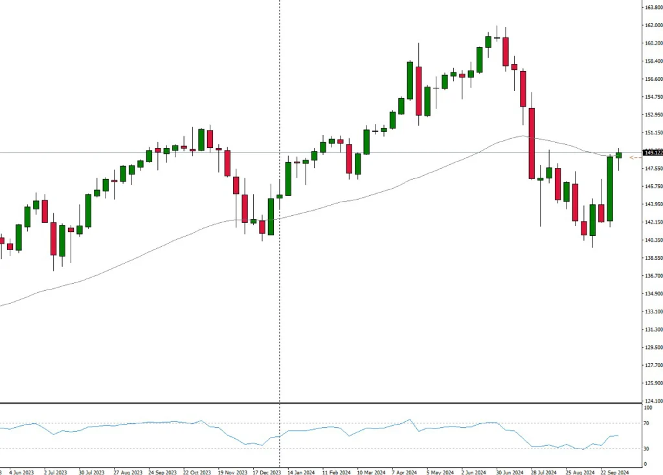The height and width of the screenshot is (475, 663).
Task: Click the vertical dotted period separator line
Action: click(280, 323)
